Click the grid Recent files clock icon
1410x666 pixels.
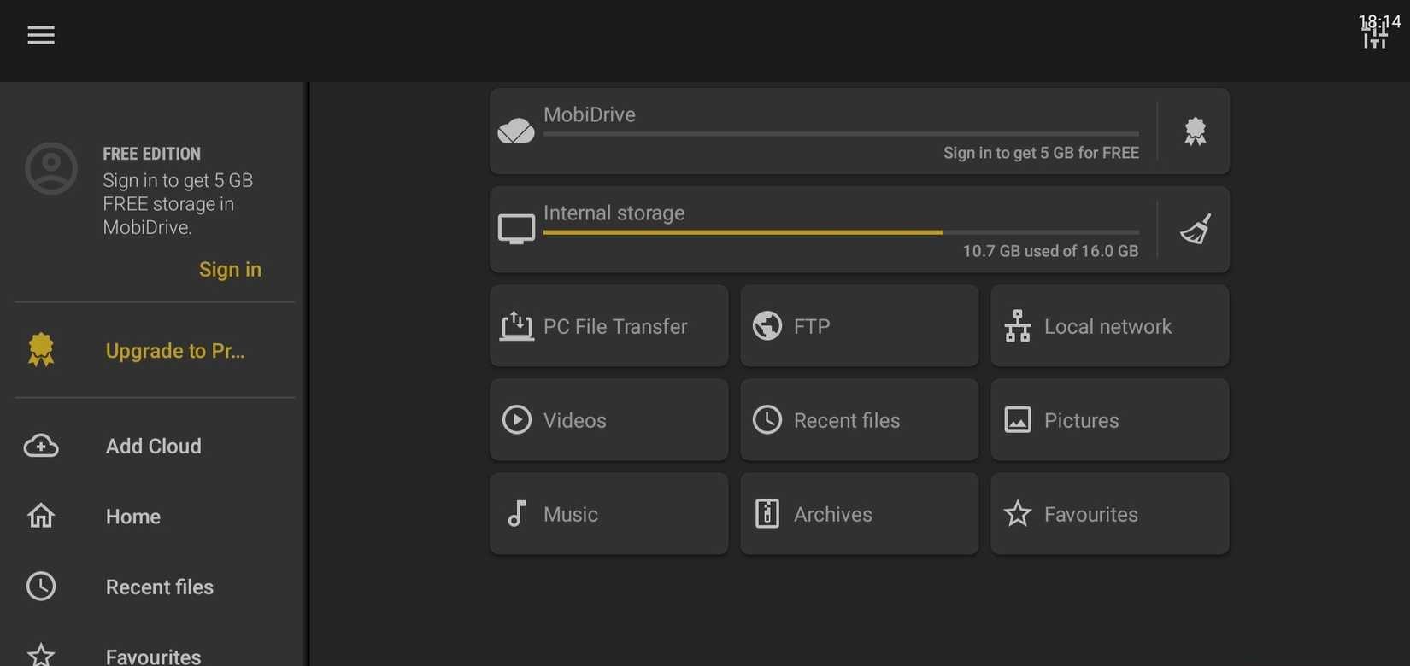(767, 420)
